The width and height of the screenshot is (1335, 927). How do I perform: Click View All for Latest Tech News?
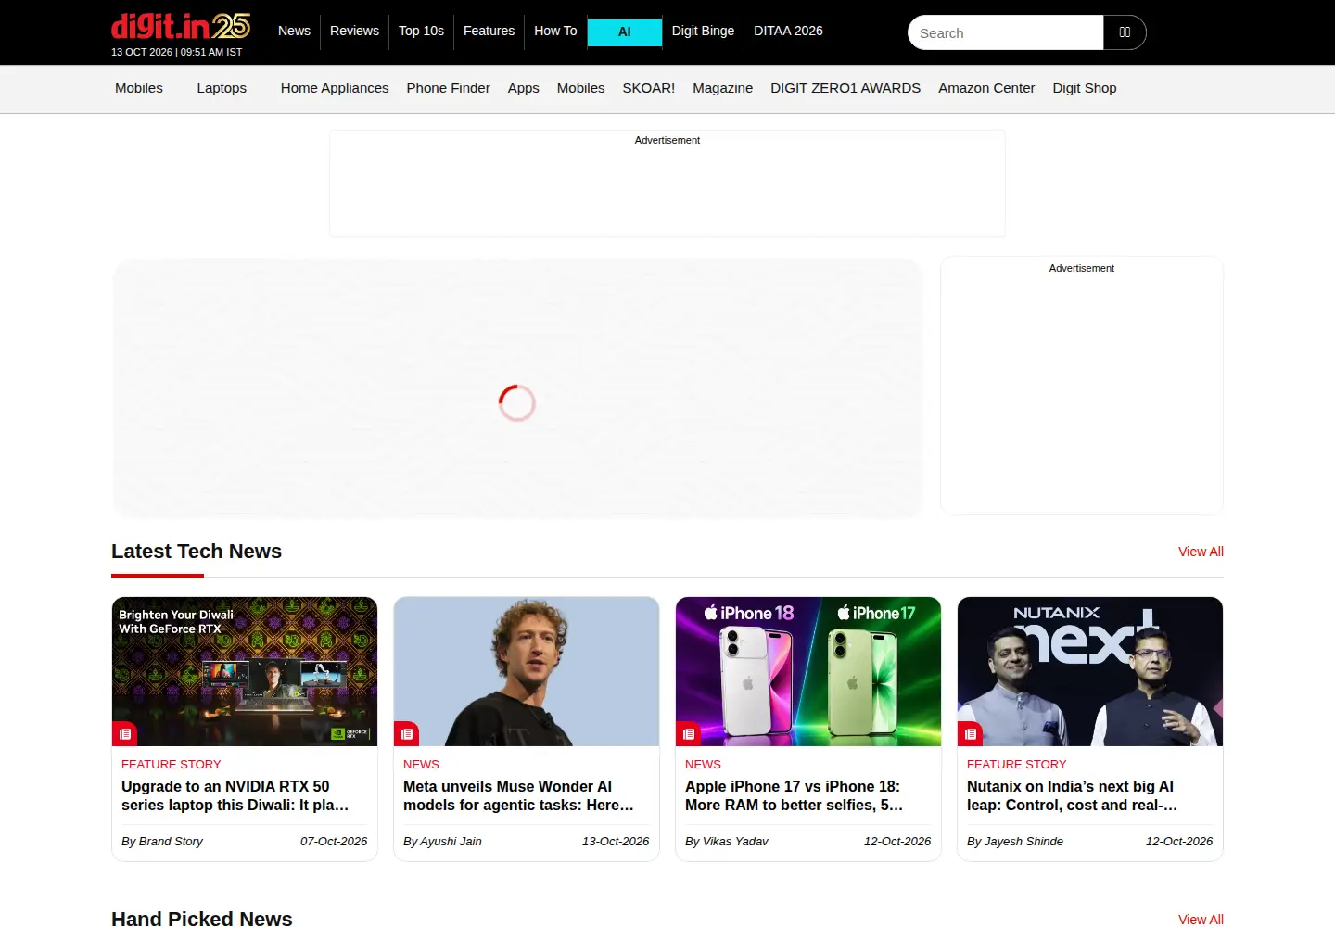(x=1201, y=552)
